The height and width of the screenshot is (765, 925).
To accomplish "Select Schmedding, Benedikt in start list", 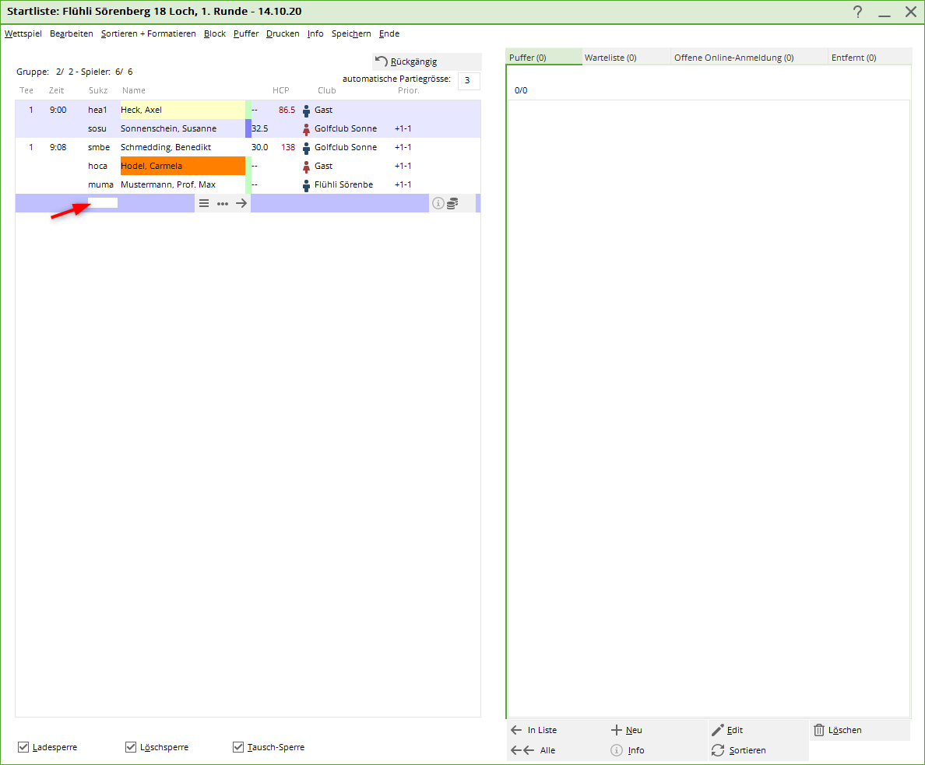I will click(166, 147).
